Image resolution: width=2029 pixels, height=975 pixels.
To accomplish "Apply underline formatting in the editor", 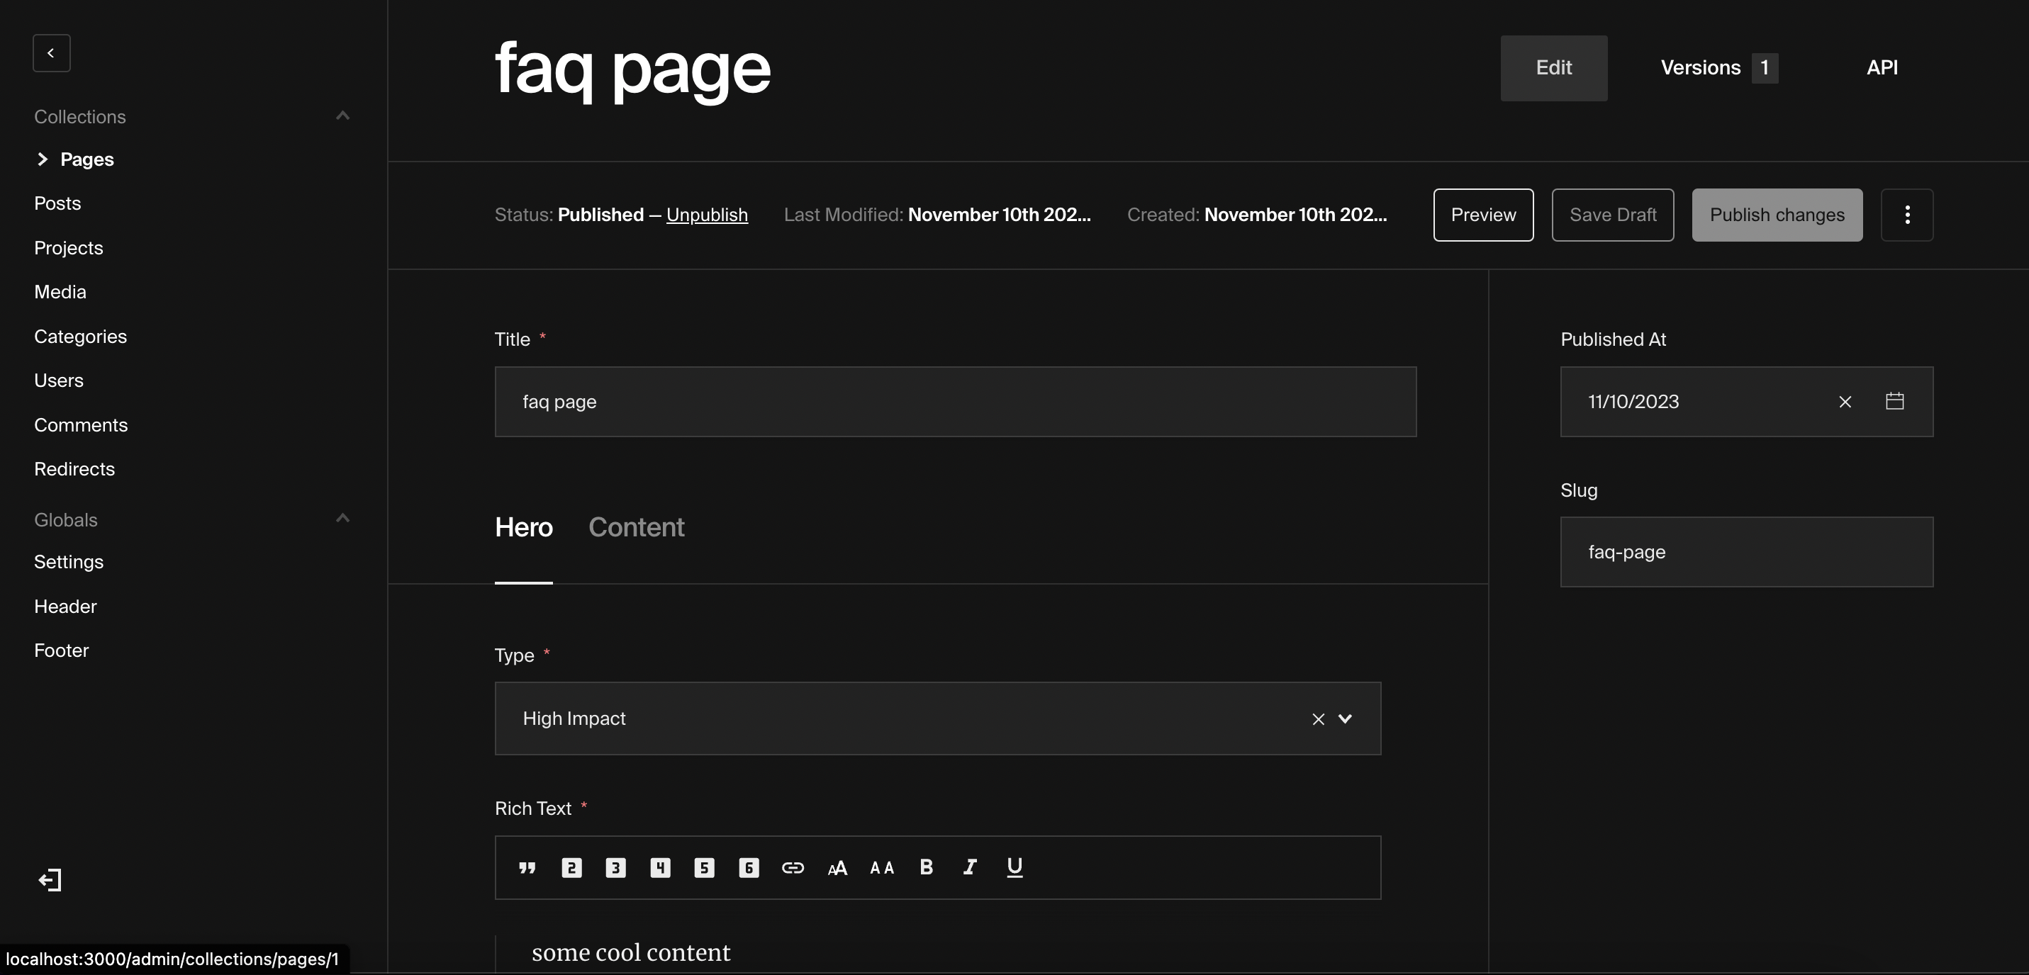I will (x=1014, y=868).
